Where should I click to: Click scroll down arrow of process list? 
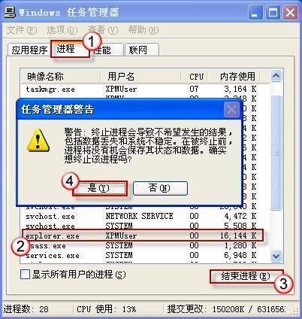[276, 256]
